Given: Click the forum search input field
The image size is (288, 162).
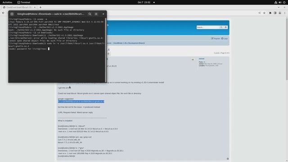Looking at the screenshot, I should pos(208,27).
